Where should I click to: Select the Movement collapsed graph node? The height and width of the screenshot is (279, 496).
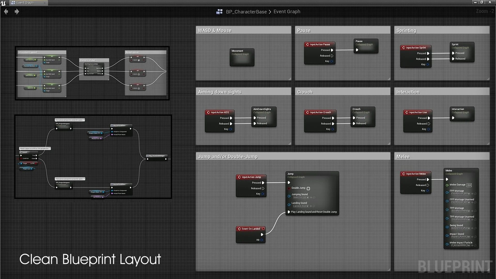pos(242,57)
